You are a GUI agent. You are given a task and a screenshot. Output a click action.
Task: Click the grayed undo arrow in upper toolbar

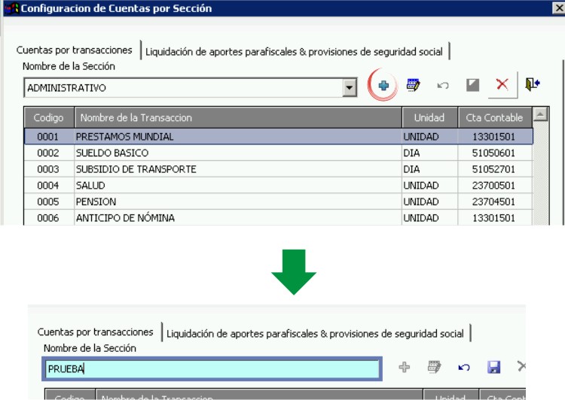coord(443,85)
